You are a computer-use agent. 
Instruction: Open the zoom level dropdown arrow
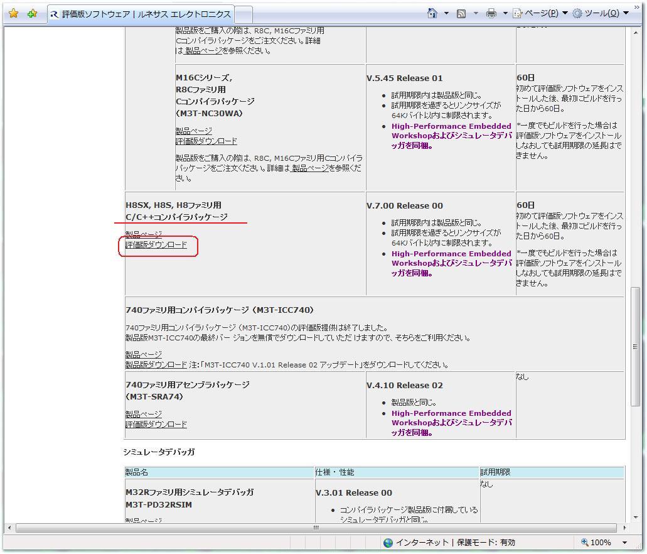click(624, 543)
